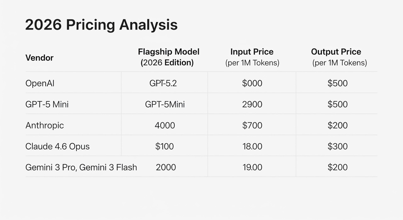Click the Claude 4.6 Opus cell
The height and width of the screenshot is (220, 403).
pyautogui.click(x=58, y=146)
